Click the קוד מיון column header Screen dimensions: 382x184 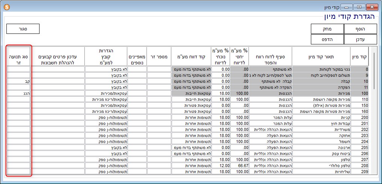(360, 57)
